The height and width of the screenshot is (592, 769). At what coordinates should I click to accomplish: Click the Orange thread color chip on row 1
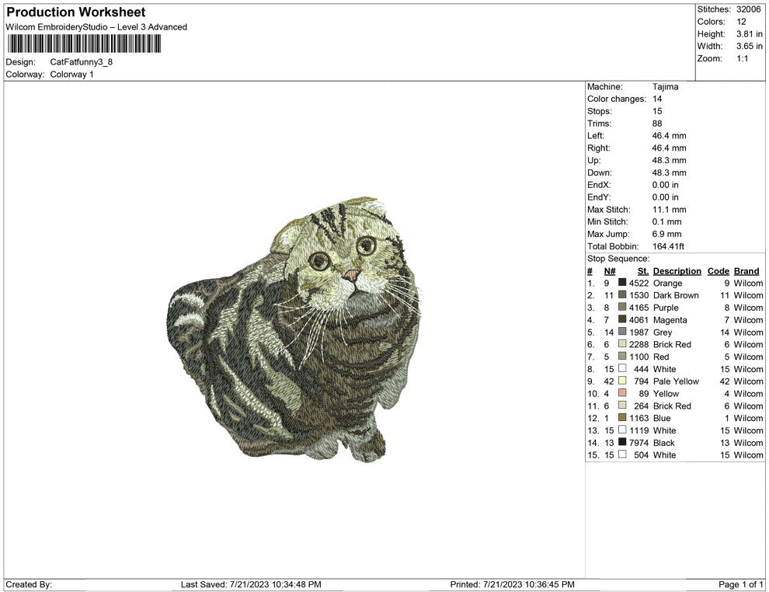click(x=621, y=283)
